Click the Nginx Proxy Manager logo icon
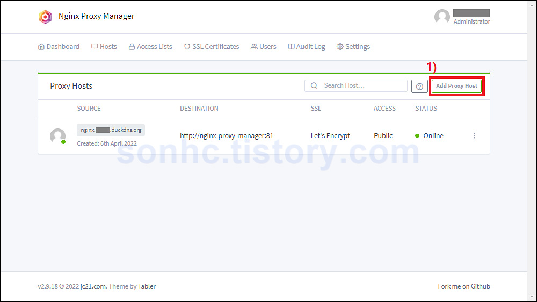Viewport: 537px width, 302px height. (45, 17)
